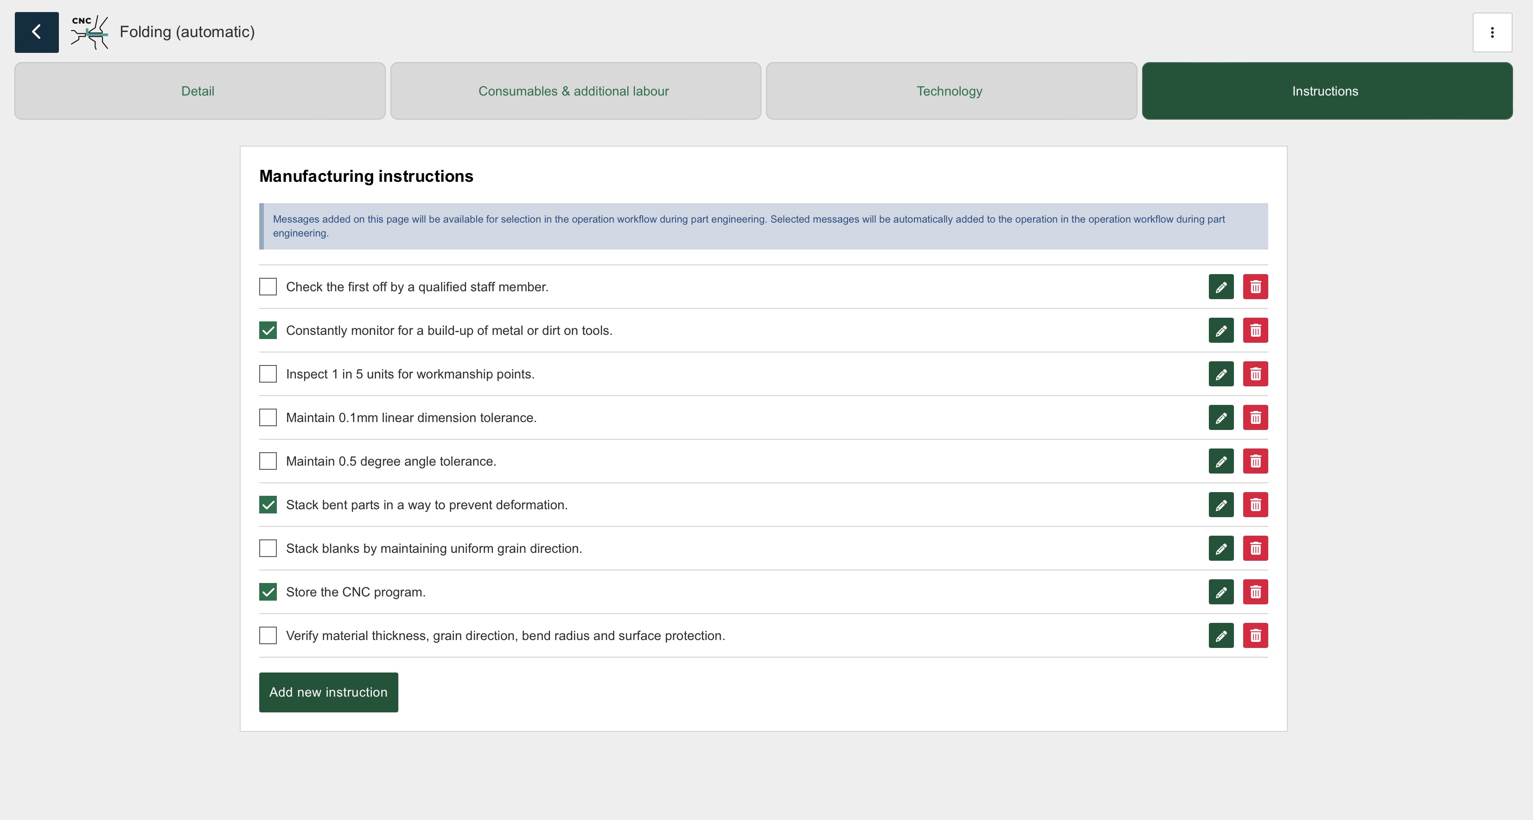Untick the 'Store the CNC program' checkbox
Screen dimensions: 1533x820
click(x=268, y=592)
